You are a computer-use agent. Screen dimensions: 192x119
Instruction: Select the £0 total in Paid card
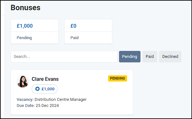73,26
